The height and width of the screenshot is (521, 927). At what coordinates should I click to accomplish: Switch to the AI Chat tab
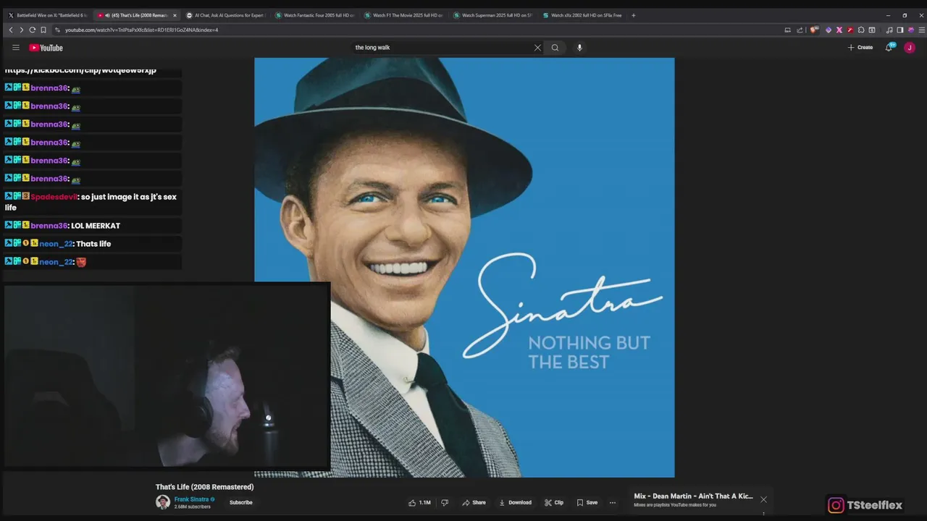pos(225,15)
